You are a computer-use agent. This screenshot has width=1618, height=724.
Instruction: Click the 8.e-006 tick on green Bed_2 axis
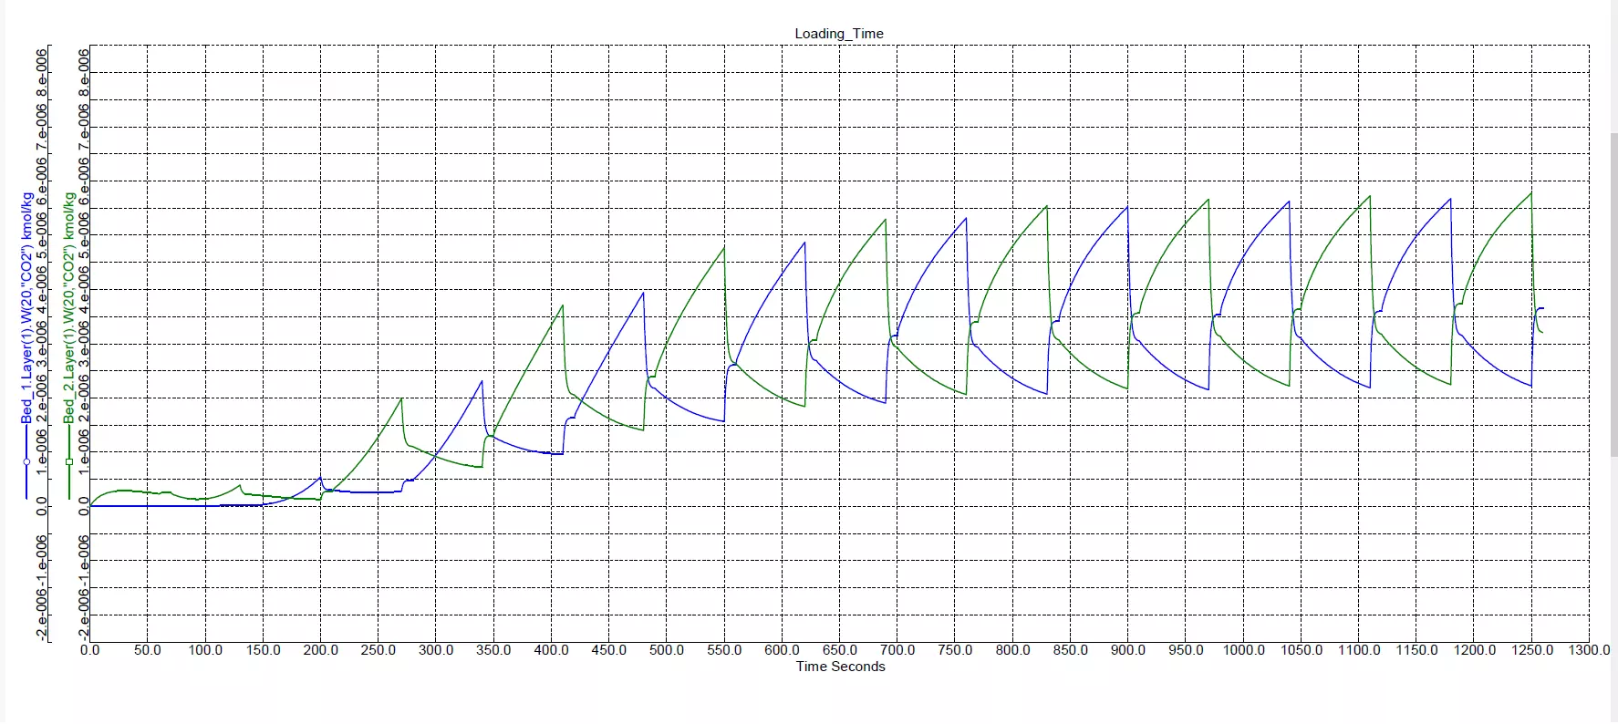pos(84,73)
